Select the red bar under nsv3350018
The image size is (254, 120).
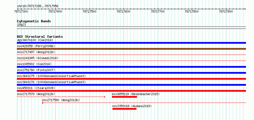(x=124, y=109)
